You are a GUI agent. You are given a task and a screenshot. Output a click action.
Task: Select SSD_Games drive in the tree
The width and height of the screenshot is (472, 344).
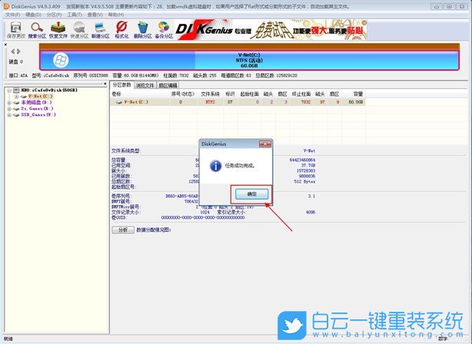pos(38,115)
